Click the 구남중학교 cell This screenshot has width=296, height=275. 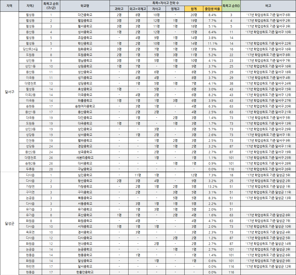(x=85, y=169)
